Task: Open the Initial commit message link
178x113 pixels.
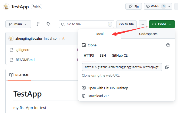Action: pos(54,39)
